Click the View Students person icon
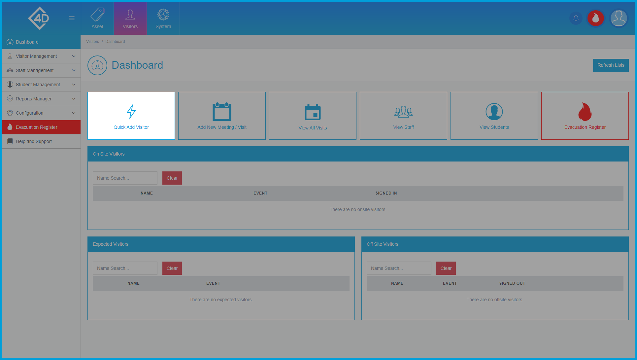 494,112
